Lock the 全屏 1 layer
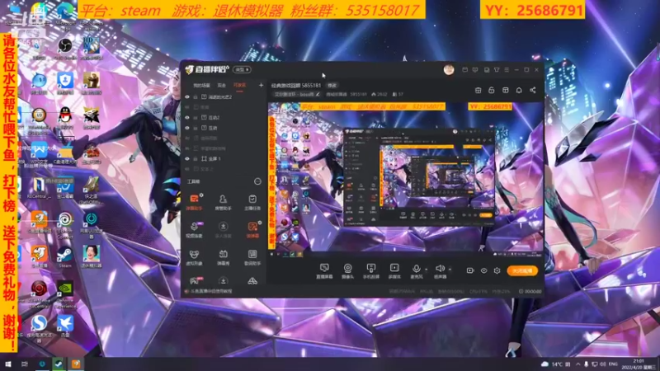This screenshot has width=660, height=371. click(196, 158)
